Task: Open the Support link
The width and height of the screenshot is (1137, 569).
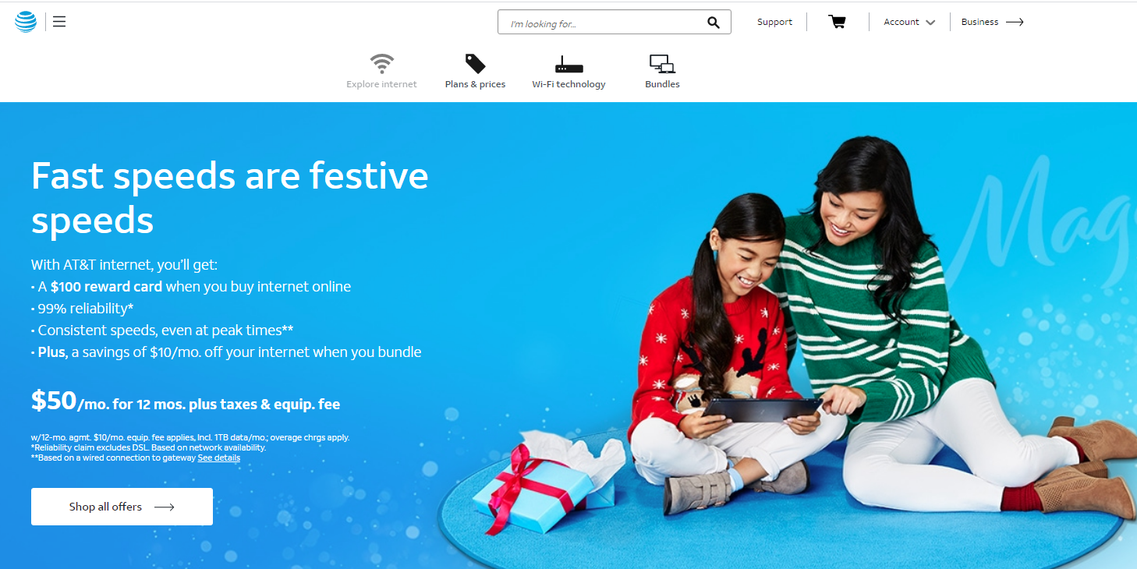Action: point(774,22)
